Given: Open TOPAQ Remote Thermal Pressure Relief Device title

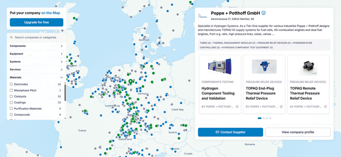Looking at the screenshot, I should click(305, 93).
